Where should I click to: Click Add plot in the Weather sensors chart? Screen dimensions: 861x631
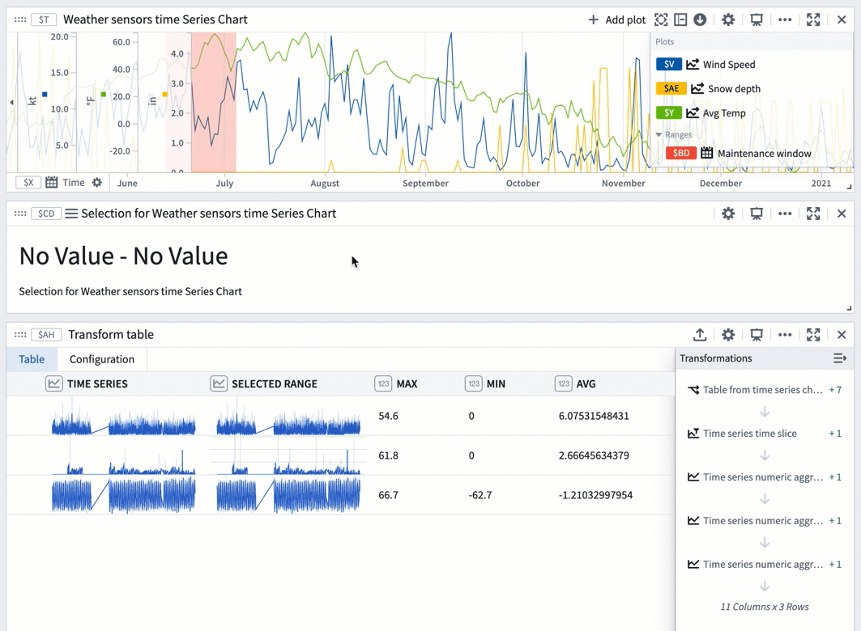pyautogui.click(x=616, y=19)
